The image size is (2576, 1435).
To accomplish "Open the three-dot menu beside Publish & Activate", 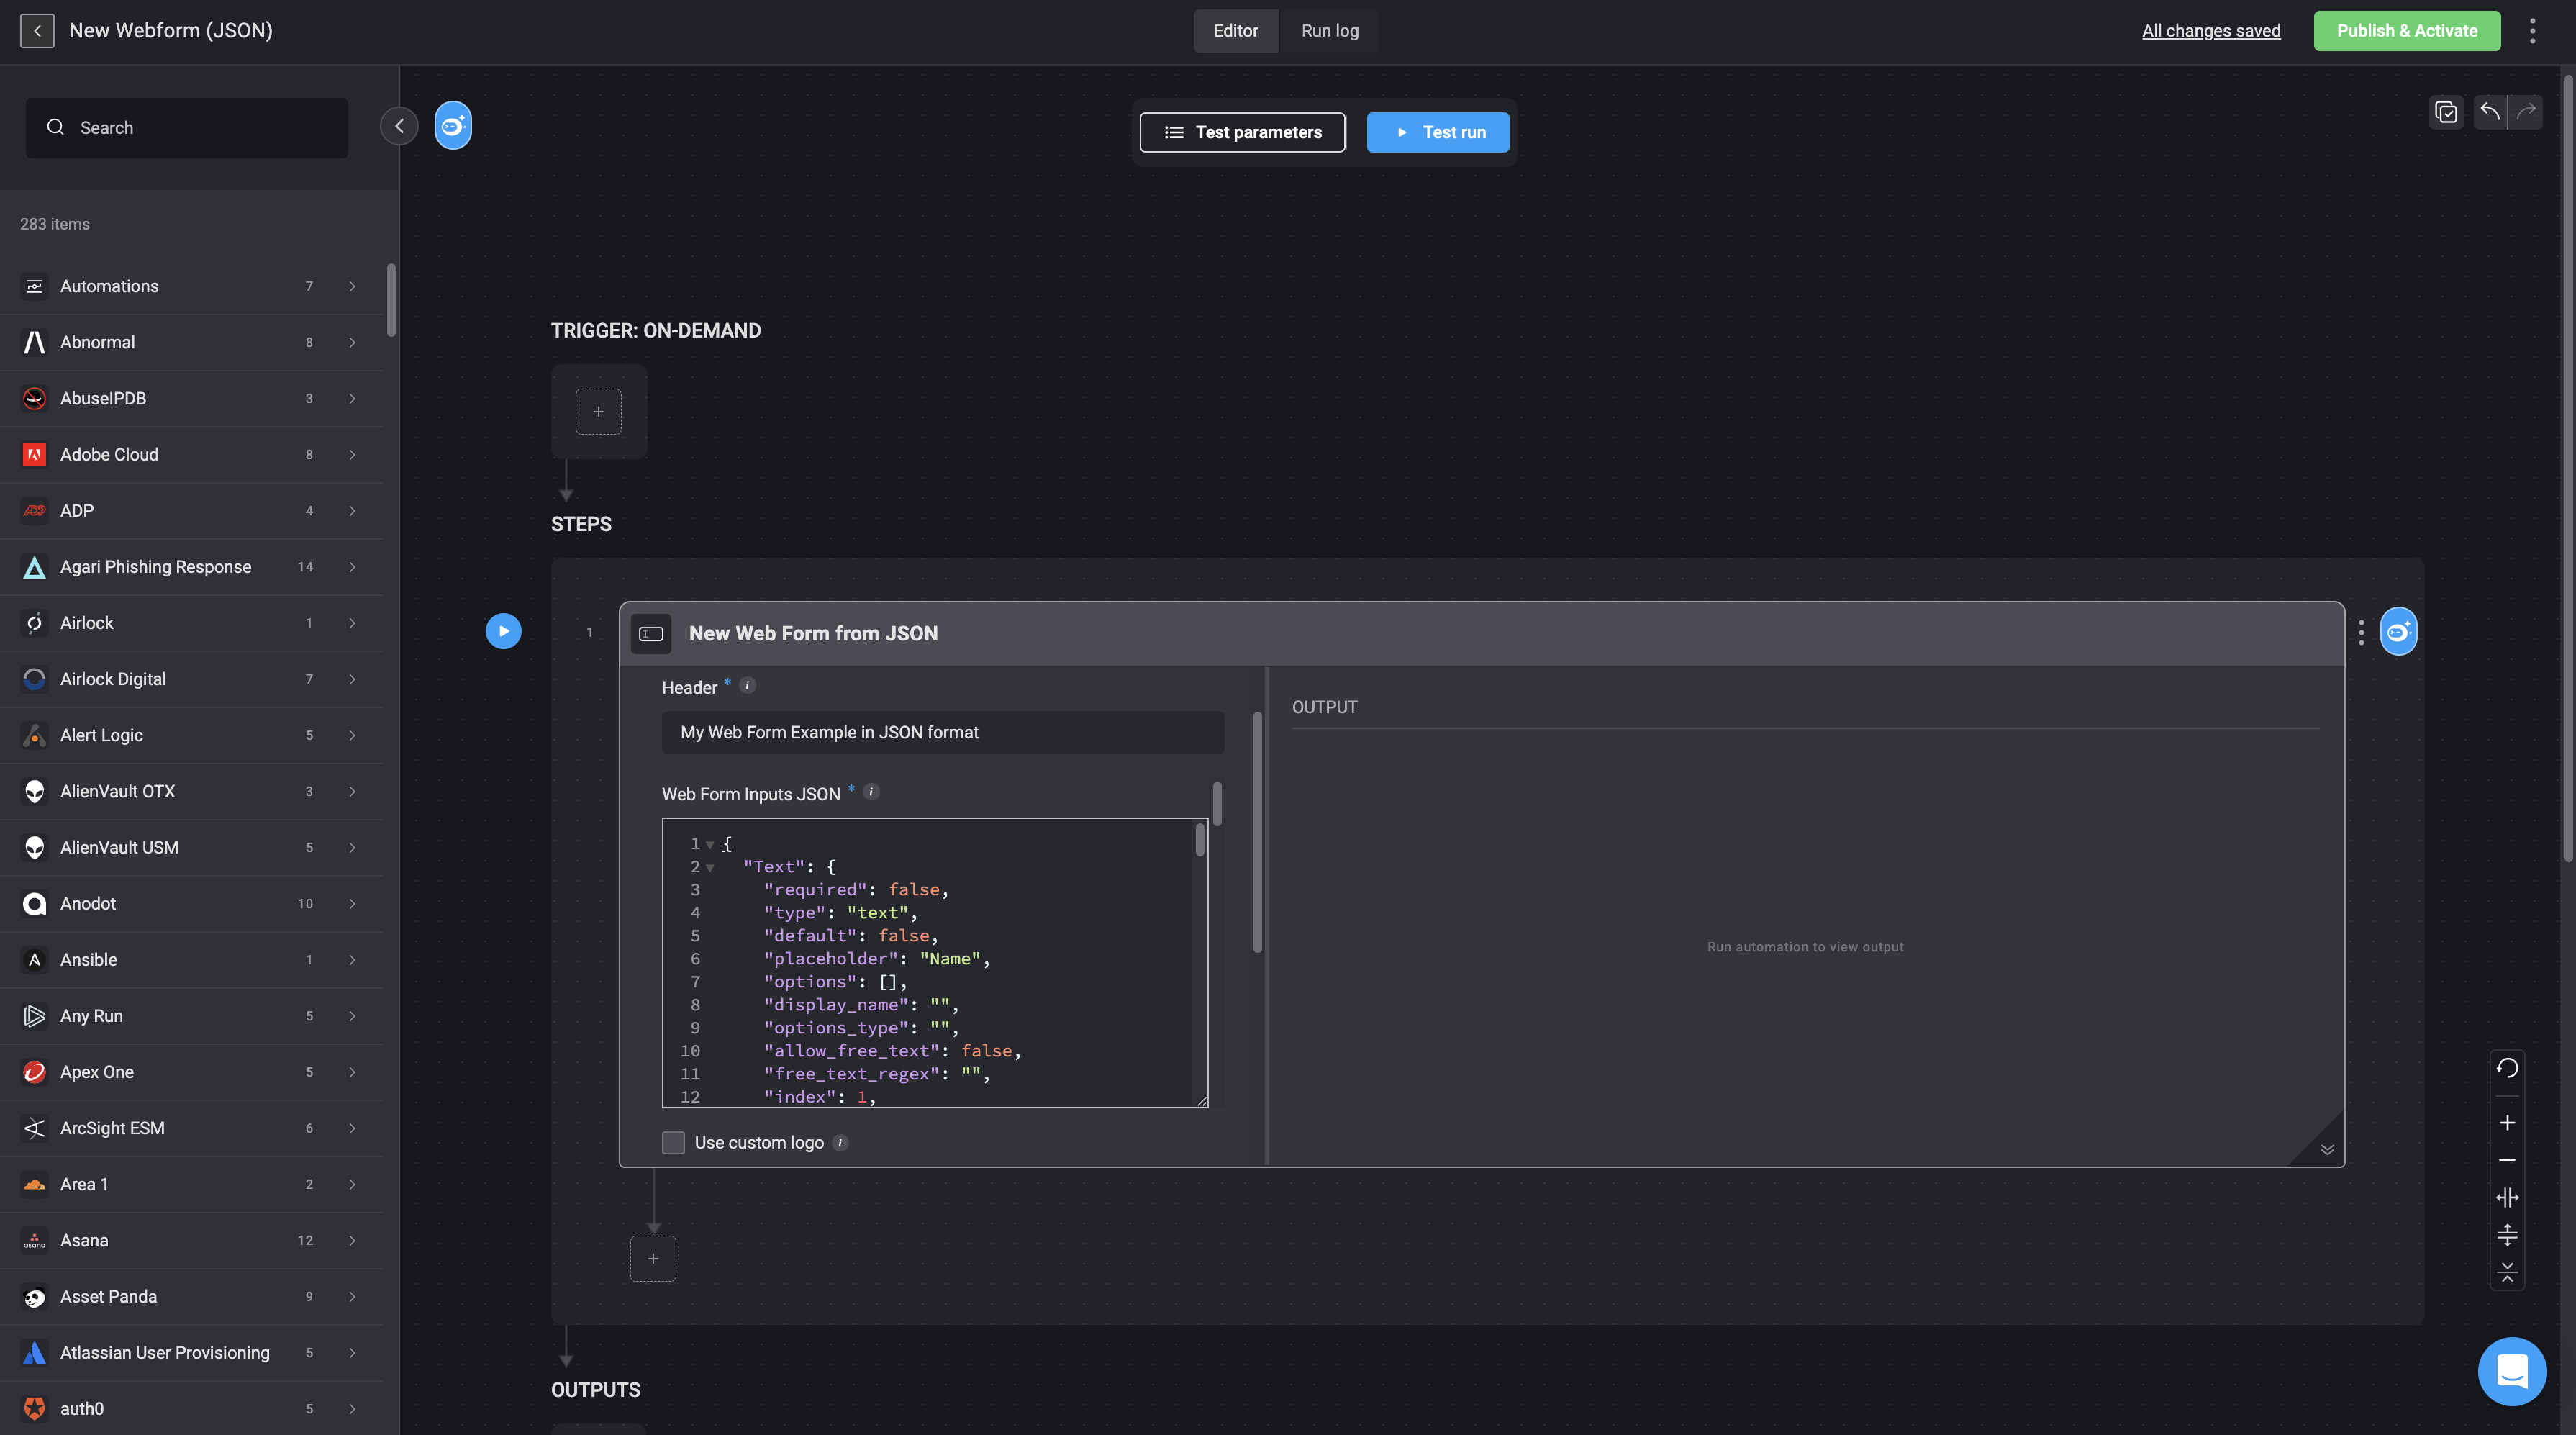I will pyautogui.click(x=2533, y=31).
